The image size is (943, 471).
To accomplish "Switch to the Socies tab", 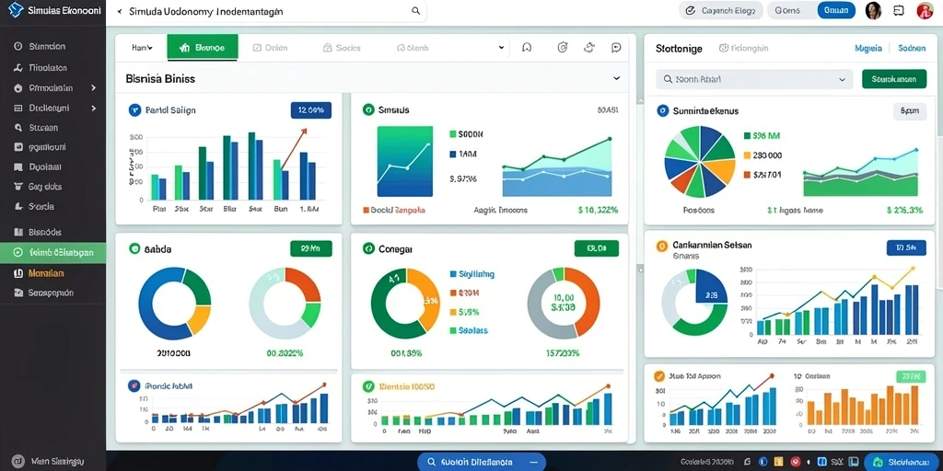I will 342,48.
